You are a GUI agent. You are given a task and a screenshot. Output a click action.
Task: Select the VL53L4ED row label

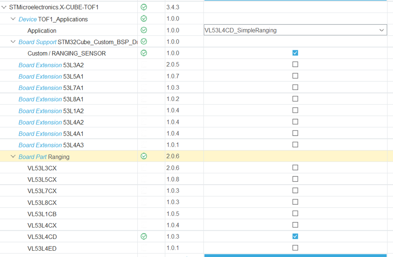pos(42,248)
